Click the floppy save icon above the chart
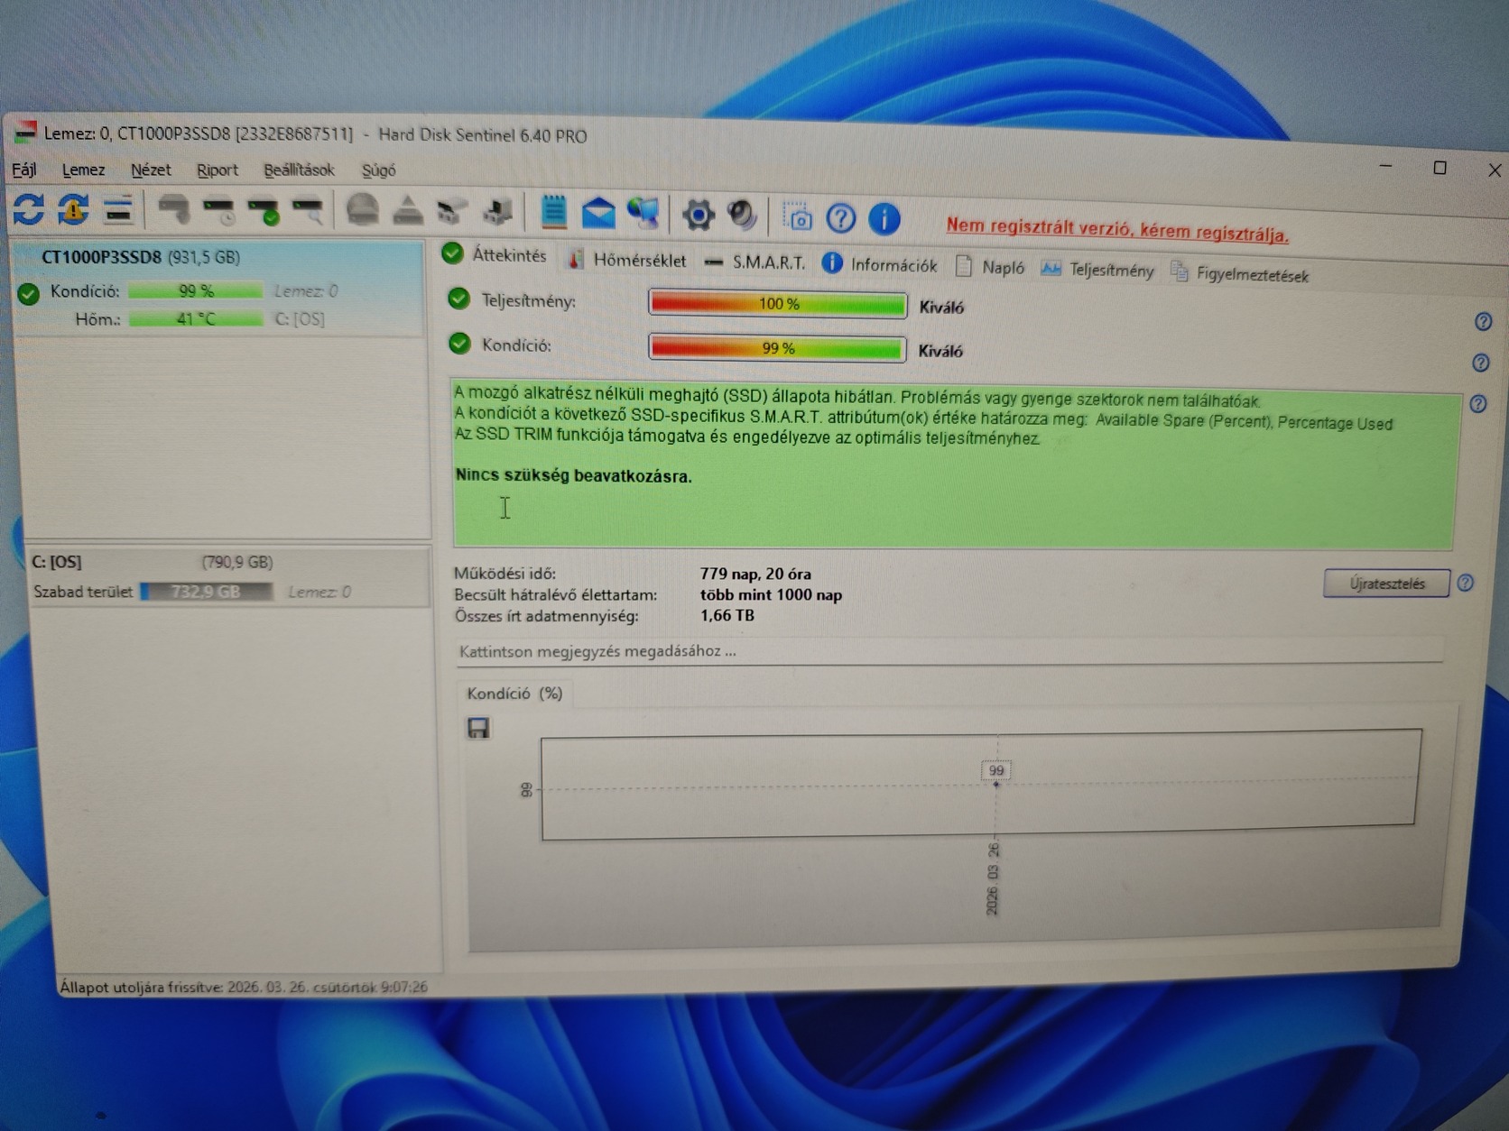 (478, 728)
